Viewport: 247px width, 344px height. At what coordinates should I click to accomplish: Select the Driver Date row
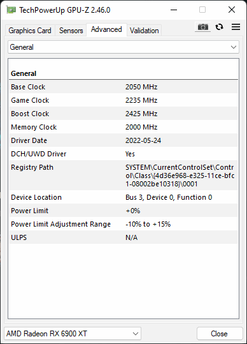(123, 140)
